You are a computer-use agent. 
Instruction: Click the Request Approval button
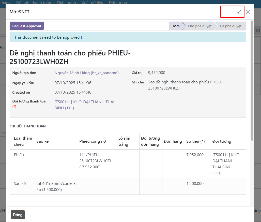pos(27,26)
